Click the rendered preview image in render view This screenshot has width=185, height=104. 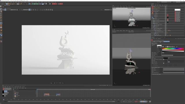(x=66, y=50)
